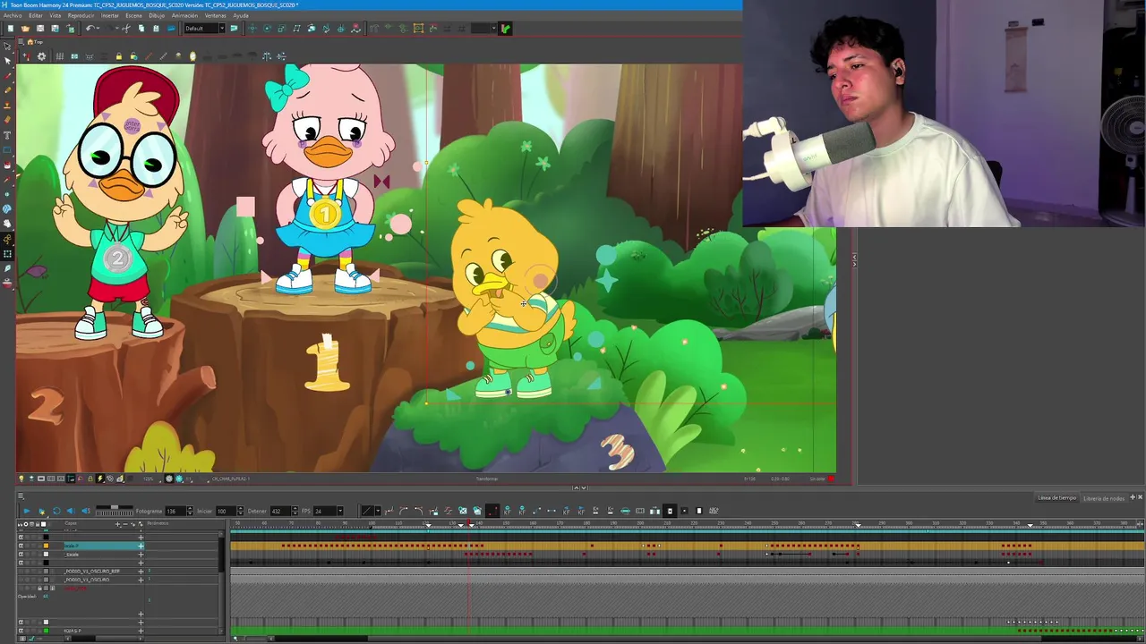This screenshot has height=644, width=1146.
Task: Open the Vista menu
Action: 56,15
